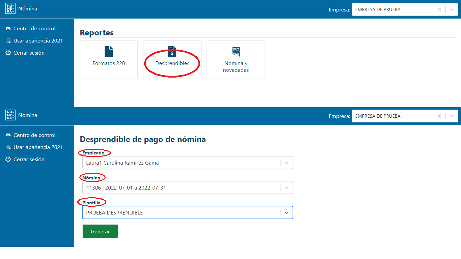Viewport: 461px width, 259px height.
Task: Click the Reportes heading
Action: point(97,33)
